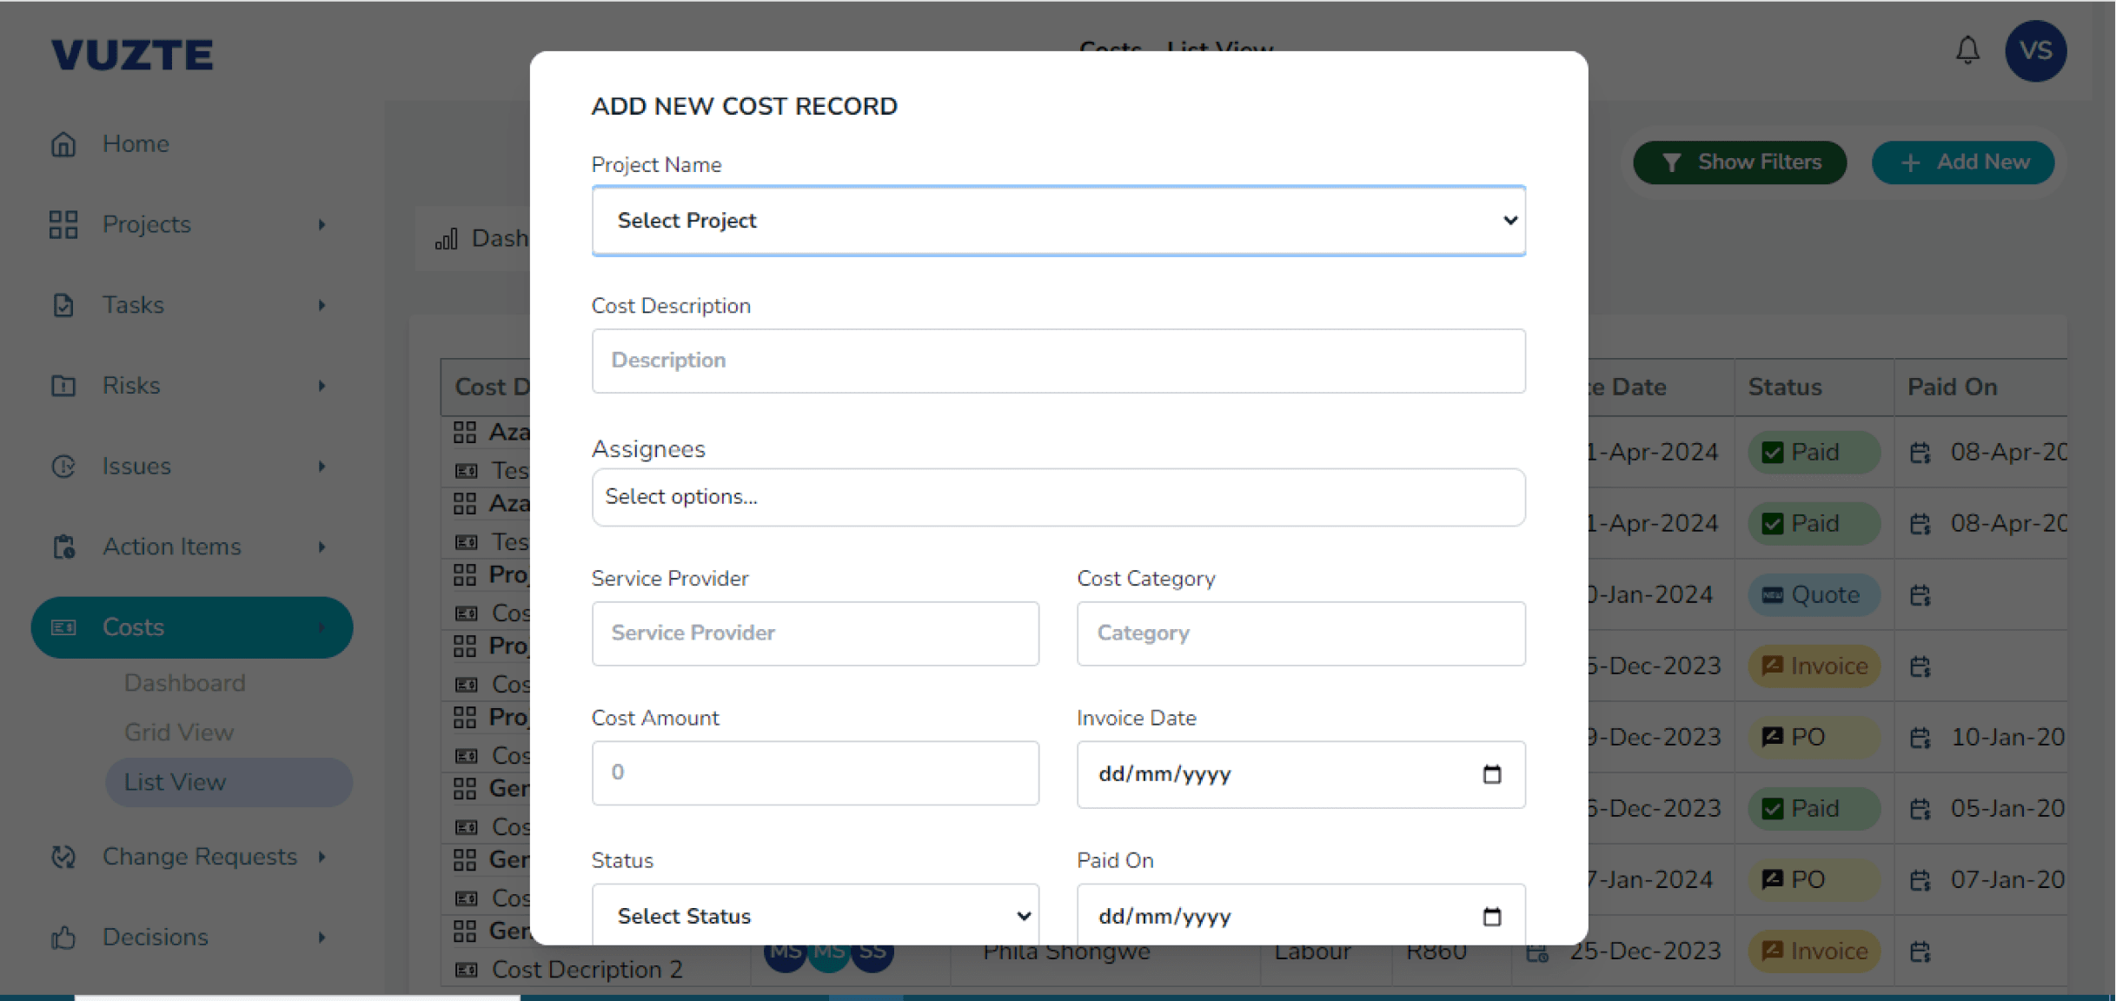
Task: Click the VS profile avatar
Action: point(2035,50)
